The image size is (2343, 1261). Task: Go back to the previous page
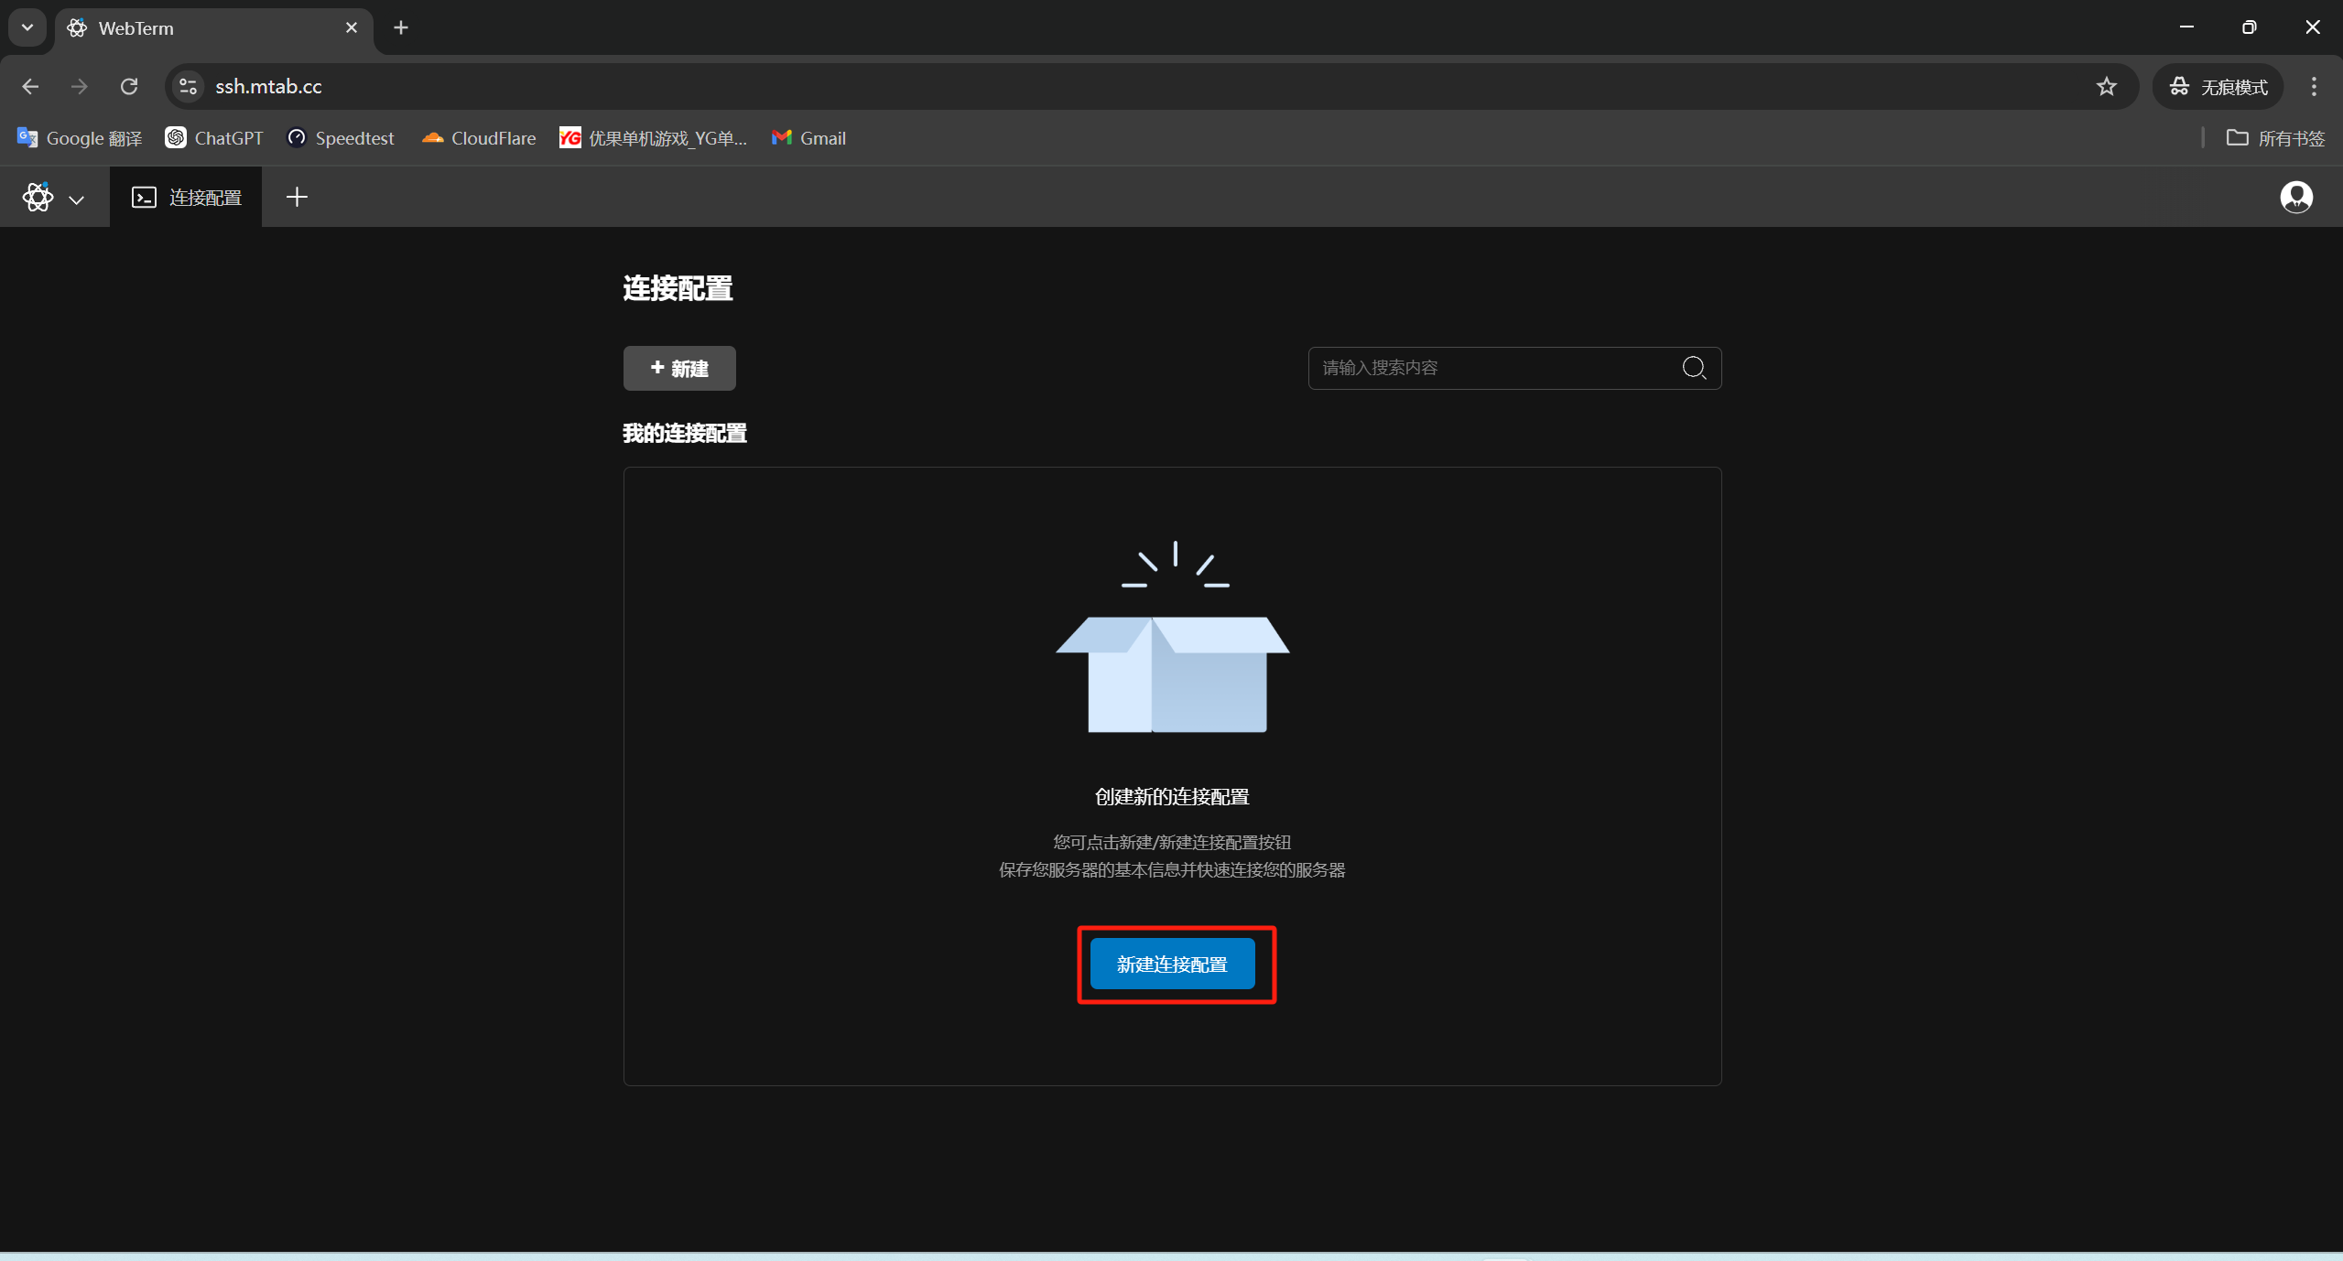(30, 87)
